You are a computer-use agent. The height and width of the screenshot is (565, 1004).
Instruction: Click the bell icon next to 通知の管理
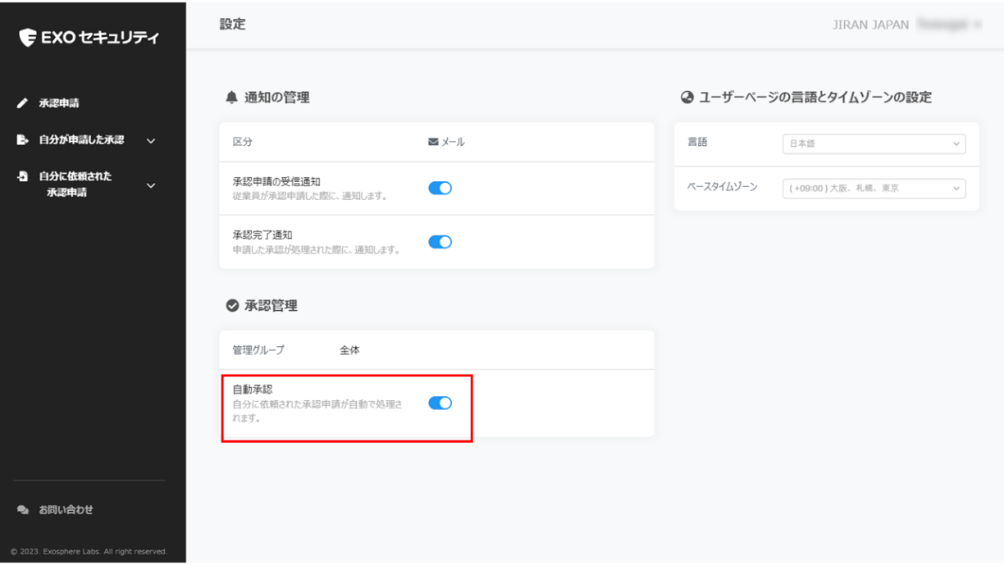[231, 98]
